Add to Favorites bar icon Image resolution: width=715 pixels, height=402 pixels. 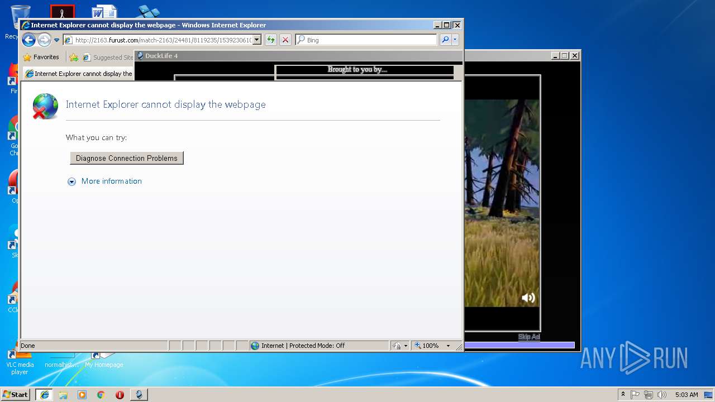coord(74,57)
